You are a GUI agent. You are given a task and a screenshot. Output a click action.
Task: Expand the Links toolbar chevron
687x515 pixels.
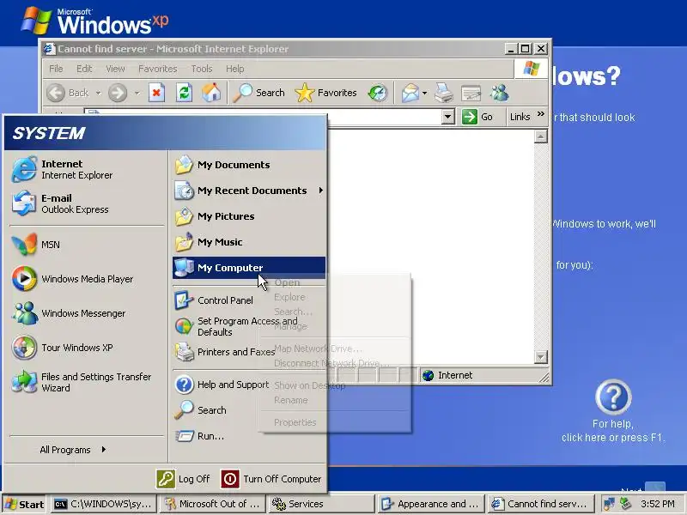coord(541,114)
